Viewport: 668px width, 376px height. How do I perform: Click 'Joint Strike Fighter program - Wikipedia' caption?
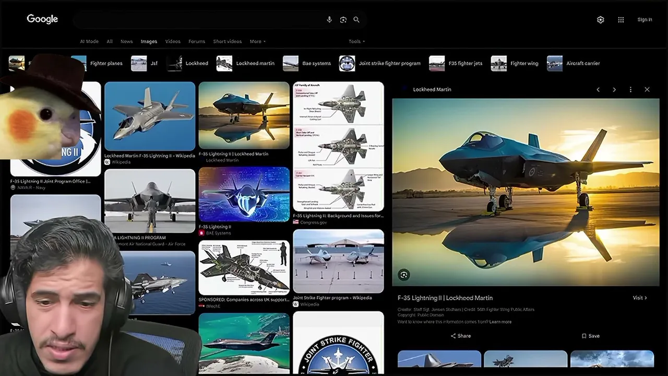click(332, 298)
